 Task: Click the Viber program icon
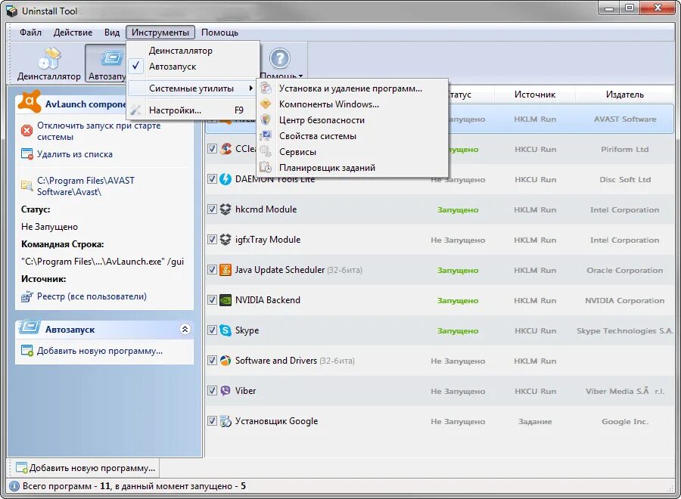coord(225,391)
